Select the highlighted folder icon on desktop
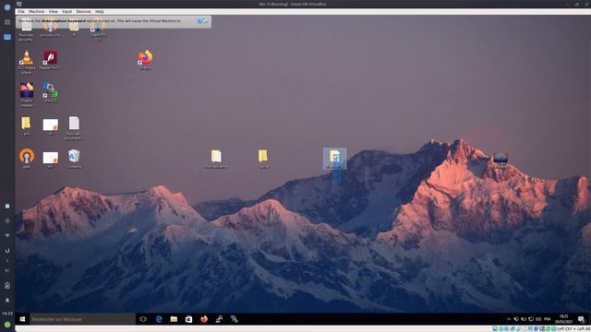 click(334, 159)
